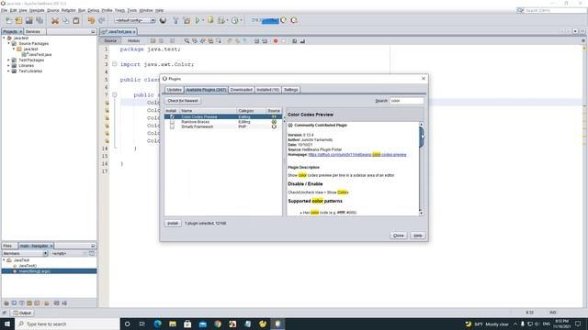Check the Smarty Framework install checkbox
The height and width of the screenshot is (330, 588).
172,126
